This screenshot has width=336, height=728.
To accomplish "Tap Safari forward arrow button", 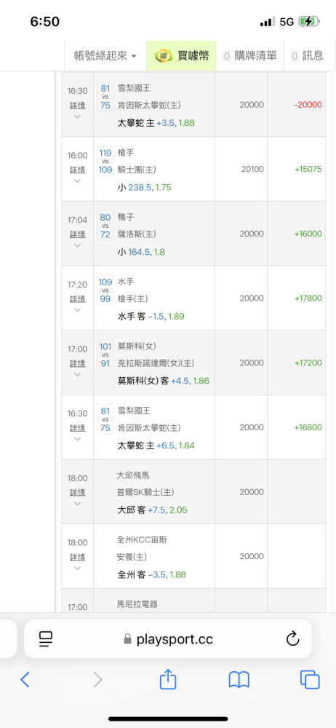I will click(x=97, y=680).
